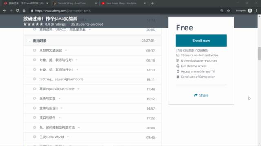Open the browser home page icon
261x146 pixels.
(x=24, y=11)
